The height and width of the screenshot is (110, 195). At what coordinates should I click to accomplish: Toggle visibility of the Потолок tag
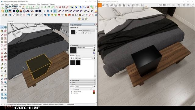pyautogui.click(x=72, y=93)
